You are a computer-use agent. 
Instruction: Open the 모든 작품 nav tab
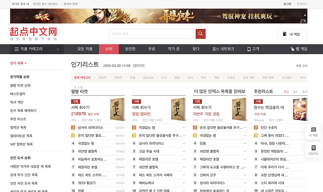tap(85, 49)
